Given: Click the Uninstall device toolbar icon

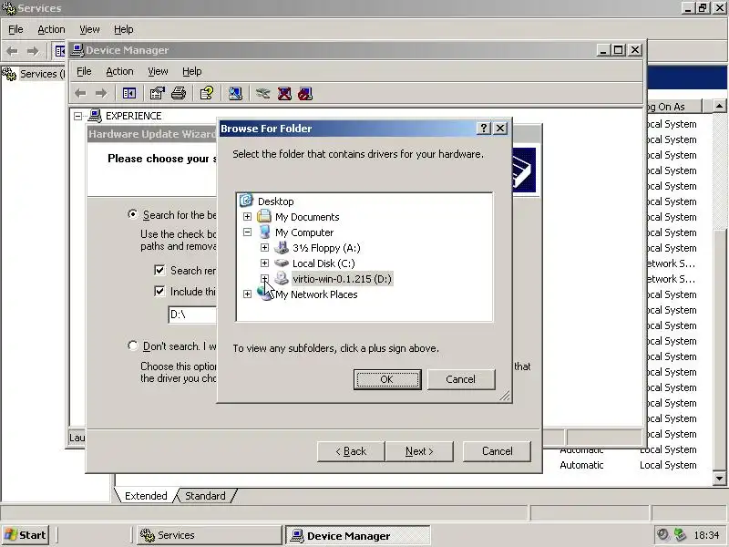Looking at the screenshot, I should [284, 94].
